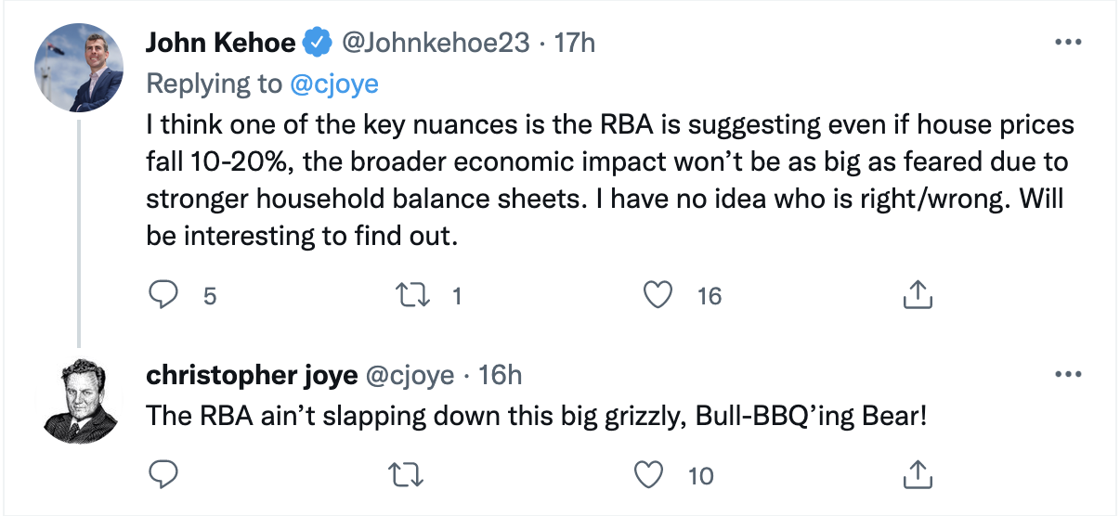Share John Kehoe's tweet
The width and height of the screenshot is (1120, 516).
coord(917,295)
